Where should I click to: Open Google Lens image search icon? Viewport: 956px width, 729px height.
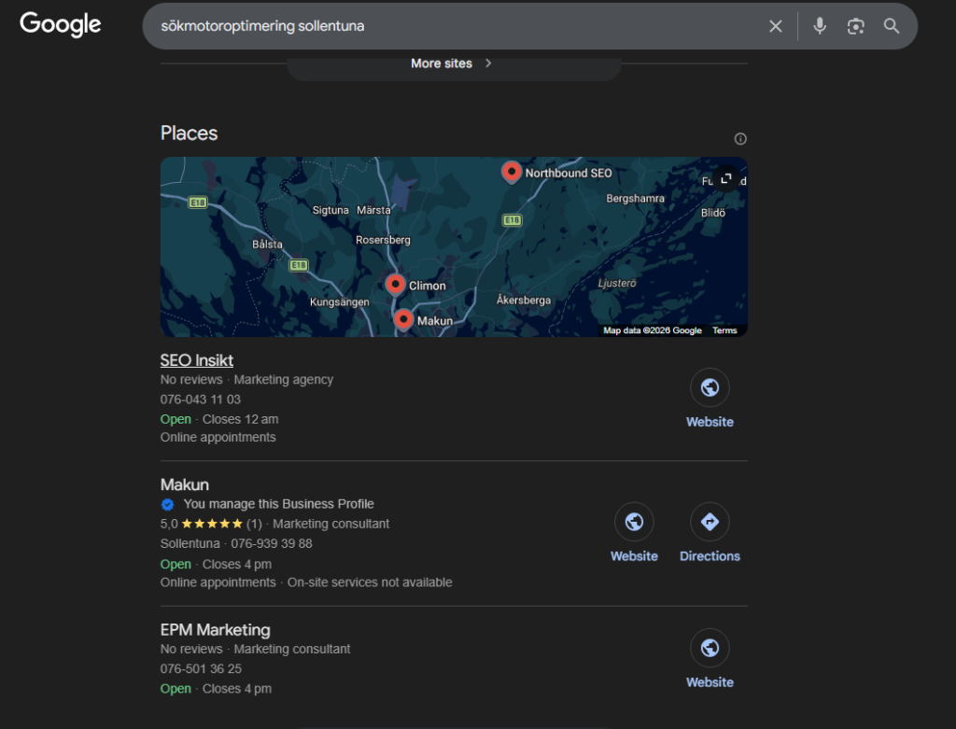pos(855,26)
